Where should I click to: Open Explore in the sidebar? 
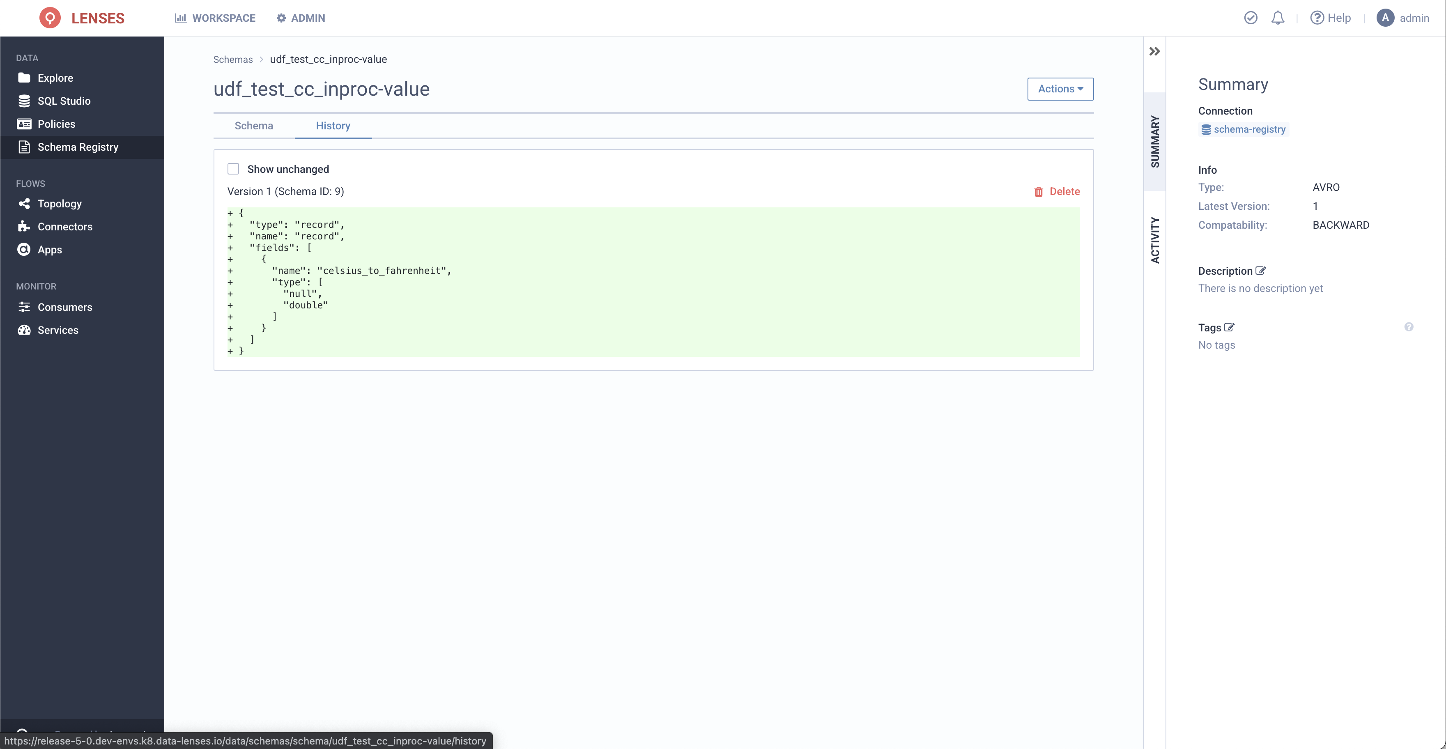[55, 78]
